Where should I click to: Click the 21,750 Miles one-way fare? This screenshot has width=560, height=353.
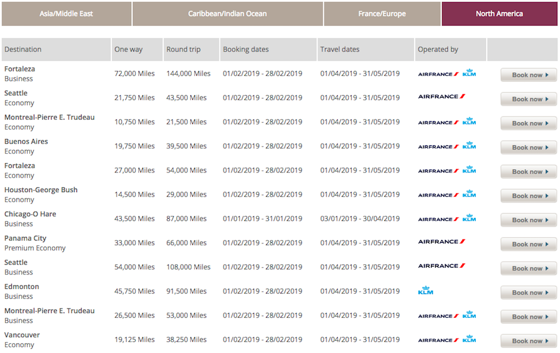(135, 98)
